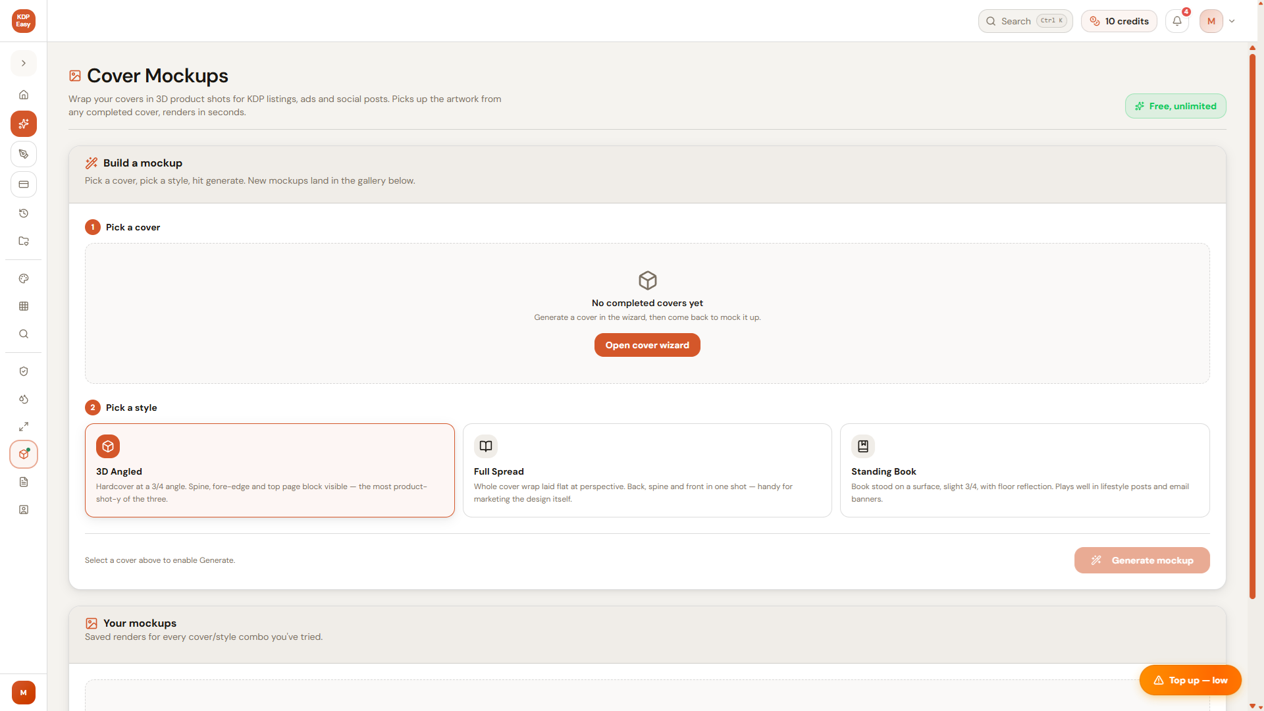Select the Full Spread style card
Viewport: 1264px width, 711px height.
(x=647, y=470)
